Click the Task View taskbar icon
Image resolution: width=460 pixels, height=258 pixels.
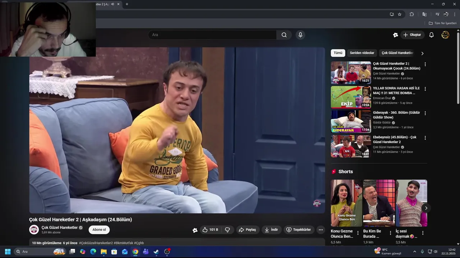tap(72, 252)
